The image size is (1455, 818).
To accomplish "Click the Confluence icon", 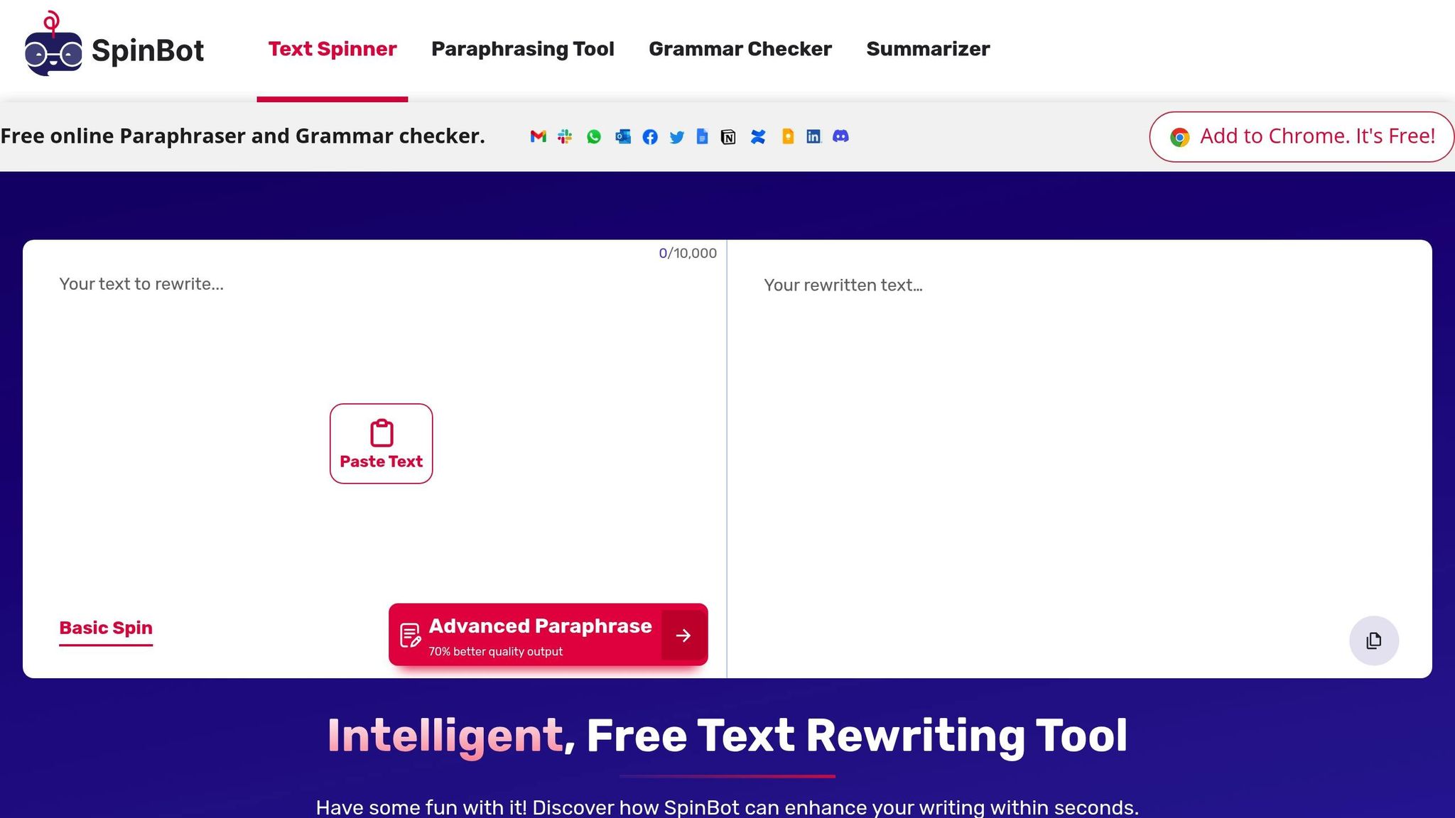I will pos(758,136).
